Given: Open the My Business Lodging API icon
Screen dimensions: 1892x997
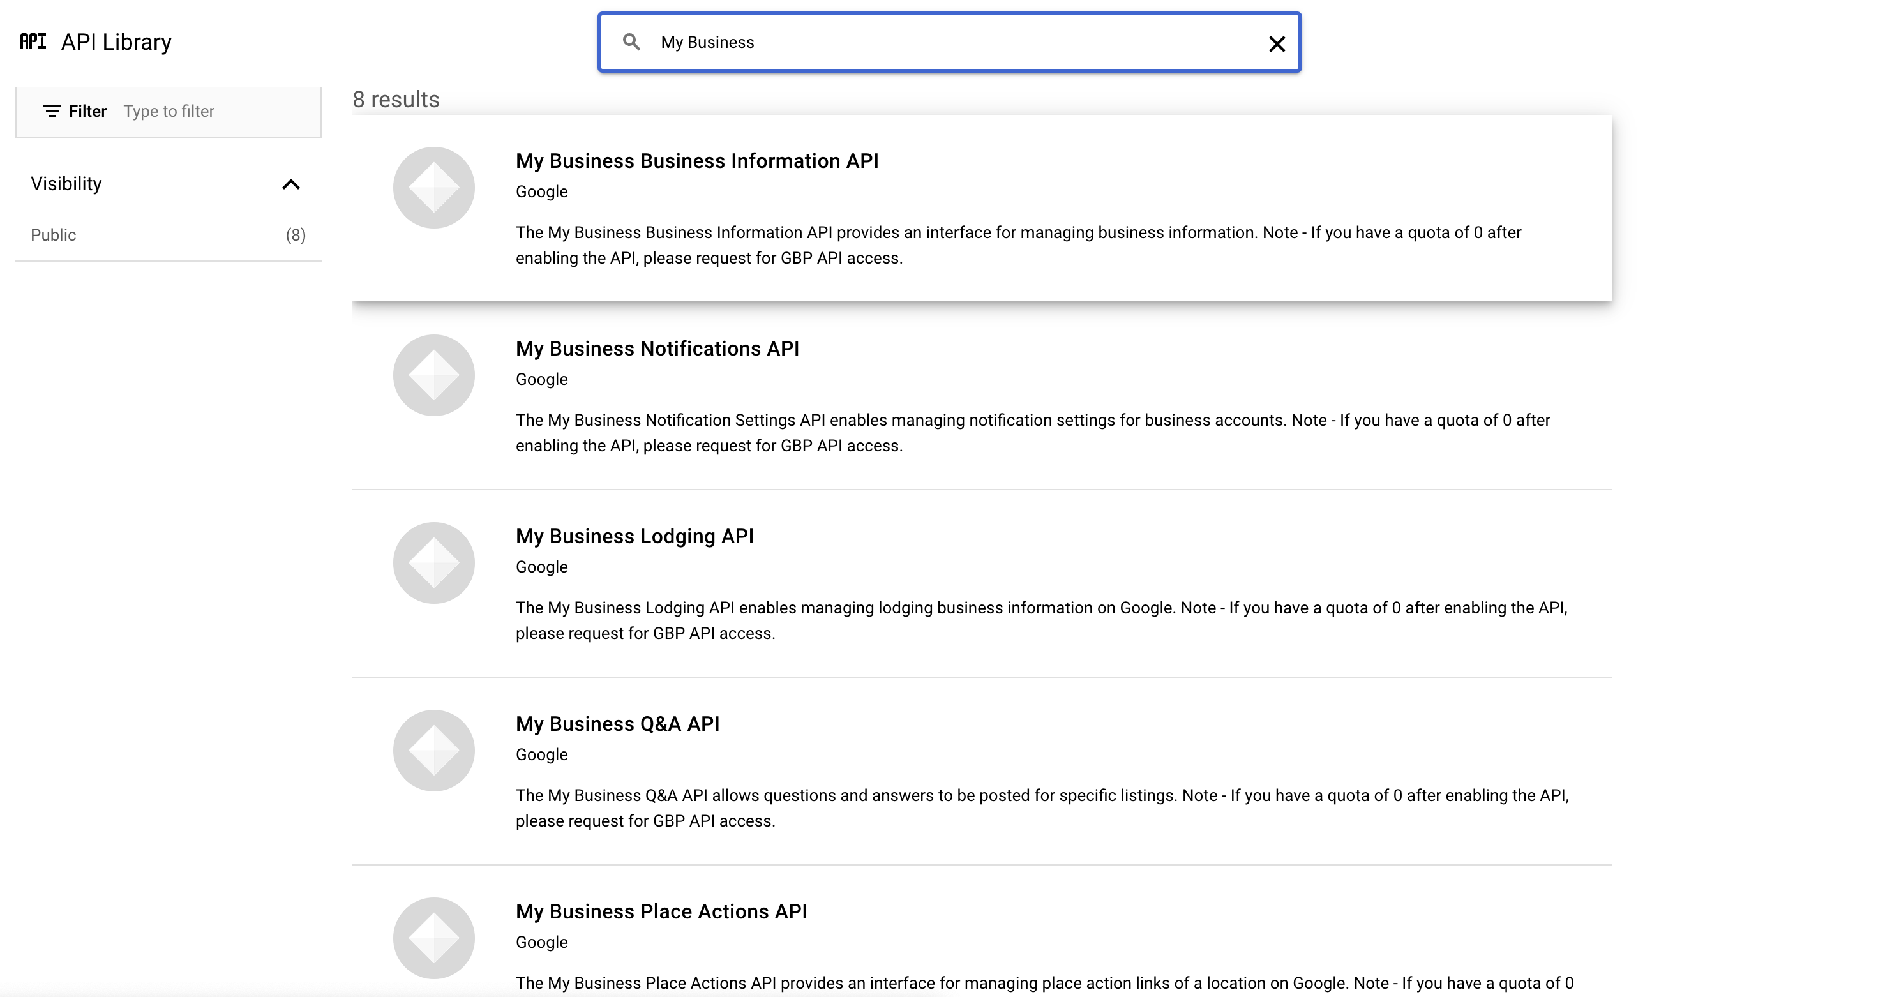Looking at the screenshot, I should point(433,563).
